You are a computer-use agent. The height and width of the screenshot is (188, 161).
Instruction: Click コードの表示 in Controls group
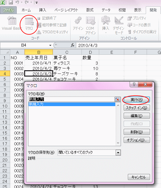coord(139,25)
